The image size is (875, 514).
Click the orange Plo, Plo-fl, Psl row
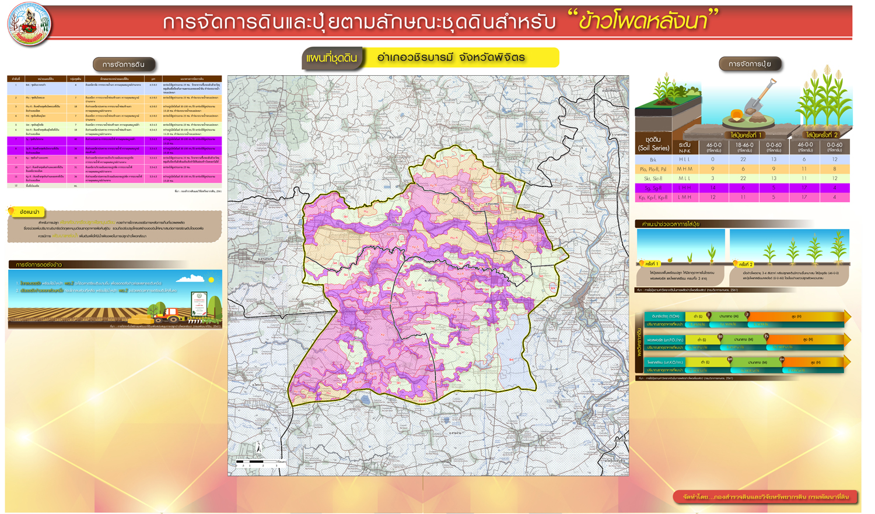(742, 169)
